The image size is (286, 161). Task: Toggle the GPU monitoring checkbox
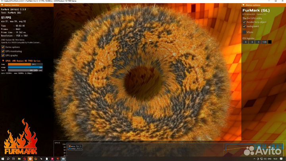coord(3,51)
